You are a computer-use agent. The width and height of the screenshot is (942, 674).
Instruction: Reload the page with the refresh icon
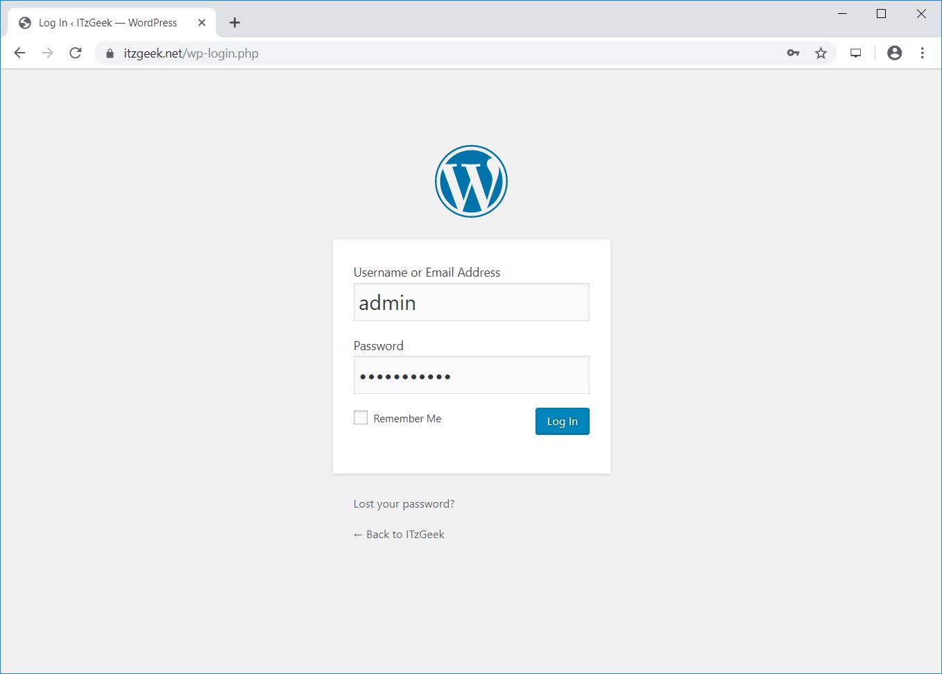[x=76, y=53]
